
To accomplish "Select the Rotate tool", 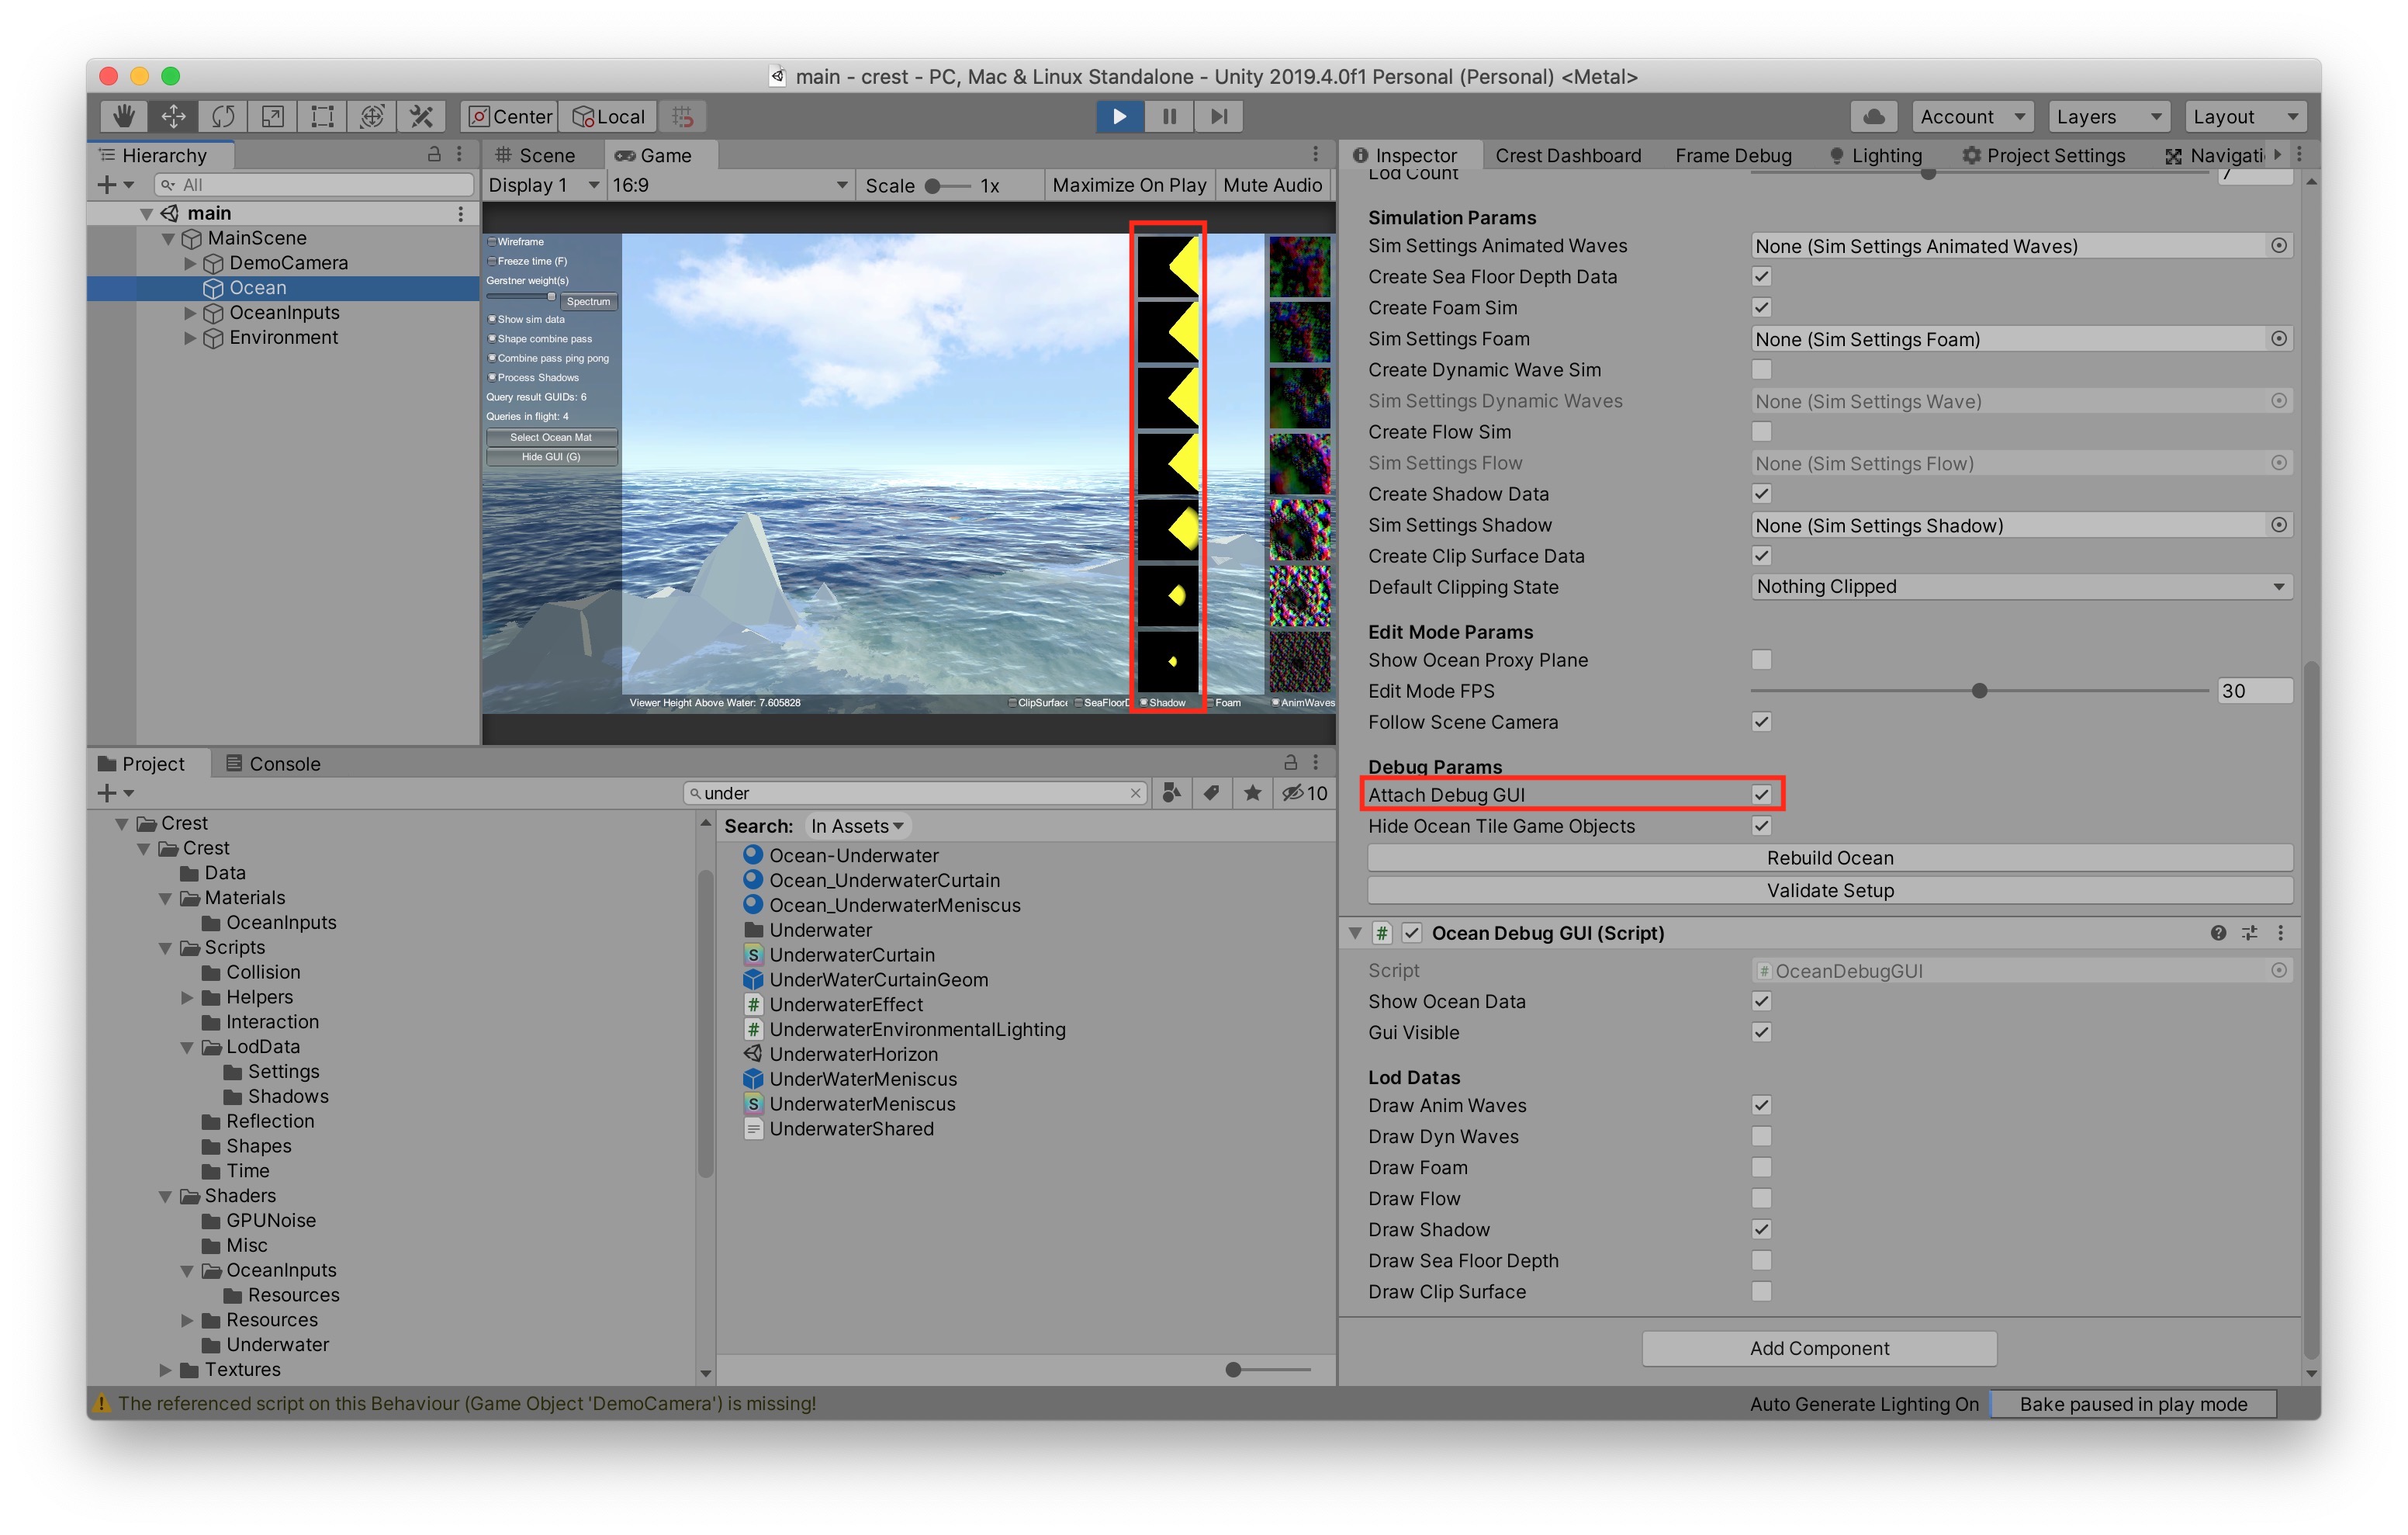I will 222,116.
